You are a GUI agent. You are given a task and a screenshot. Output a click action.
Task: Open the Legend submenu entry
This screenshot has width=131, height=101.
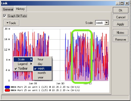tap(23, 64)
